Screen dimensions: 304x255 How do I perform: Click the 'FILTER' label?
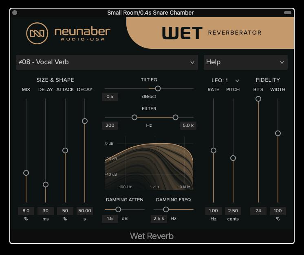pos(149,109)
